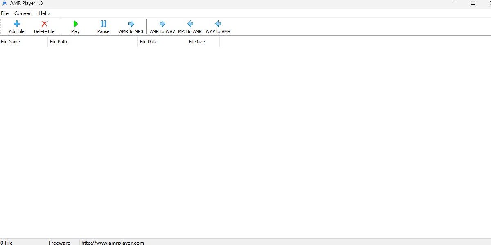The width and height of the screenshot is (491, 245).
Task: Convert using the AMR to MP3 icon
Action: pyautogui.click(x=131, y=24)
